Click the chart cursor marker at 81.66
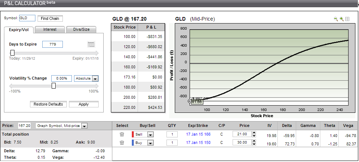This screenshot has height=162, width=359. (190, 101)
